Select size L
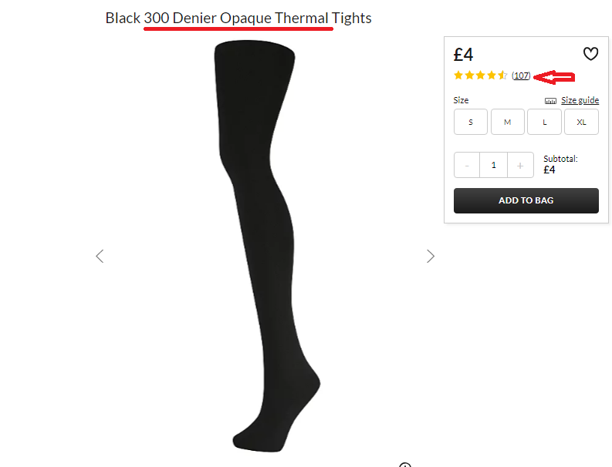Image resolution: width=612 pixels, height=467 pixels. point(545,122)
